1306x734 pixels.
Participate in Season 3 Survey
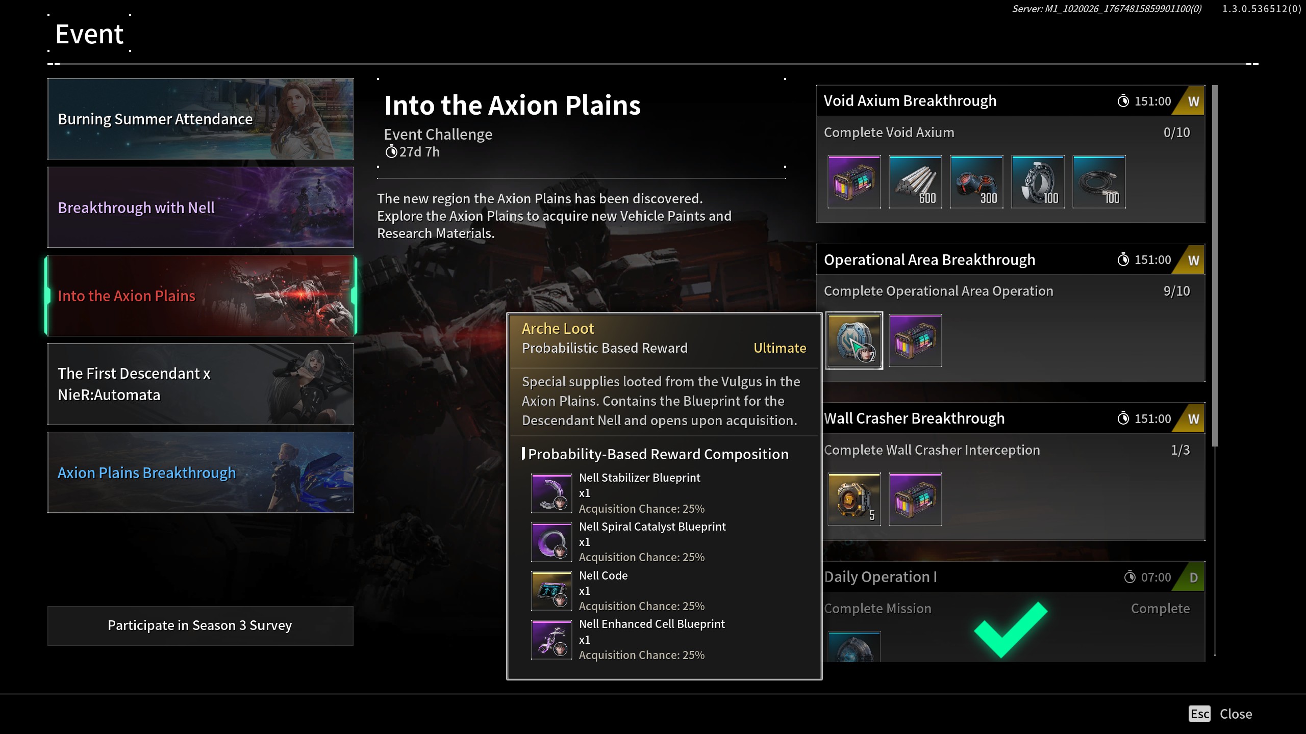[200, 625]
